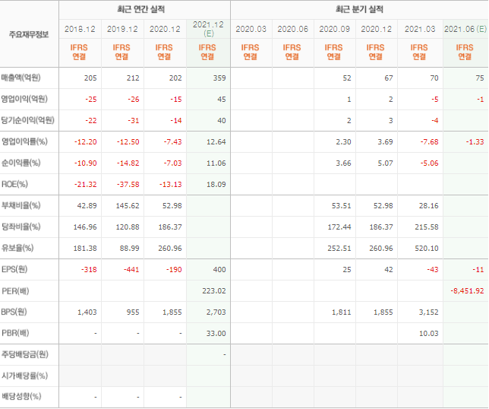Viewport: 489px width, 409px height.
Task: Select the operating margin value 12.64
Action: [216, 141]
